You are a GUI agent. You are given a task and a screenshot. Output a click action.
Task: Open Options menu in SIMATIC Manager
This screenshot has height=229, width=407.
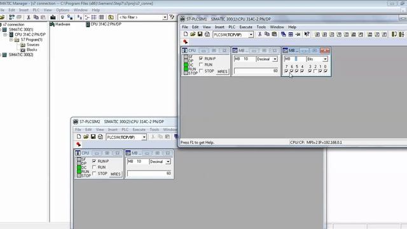pyautogui.click(x=62, y=10)
